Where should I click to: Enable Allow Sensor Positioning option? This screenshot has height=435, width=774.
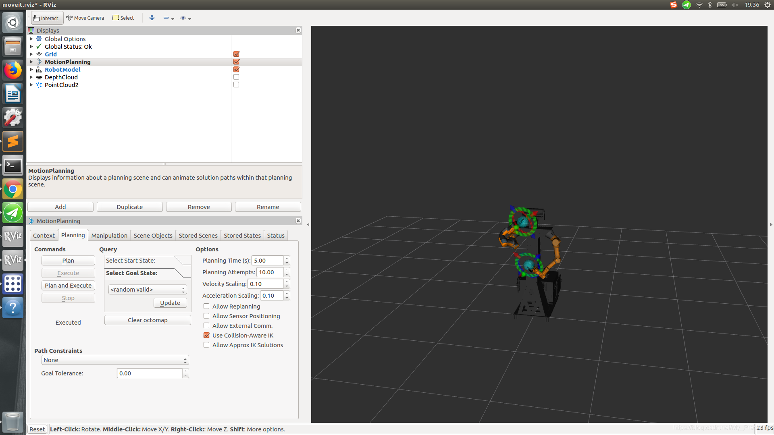click(206, 315)
